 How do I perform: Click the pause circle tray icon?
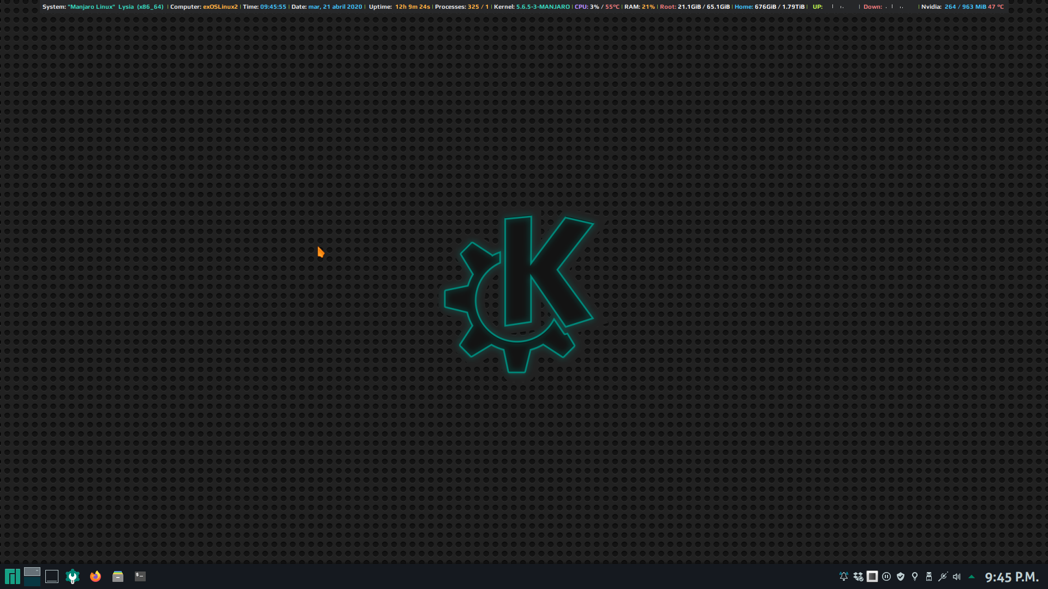[886, 576]
